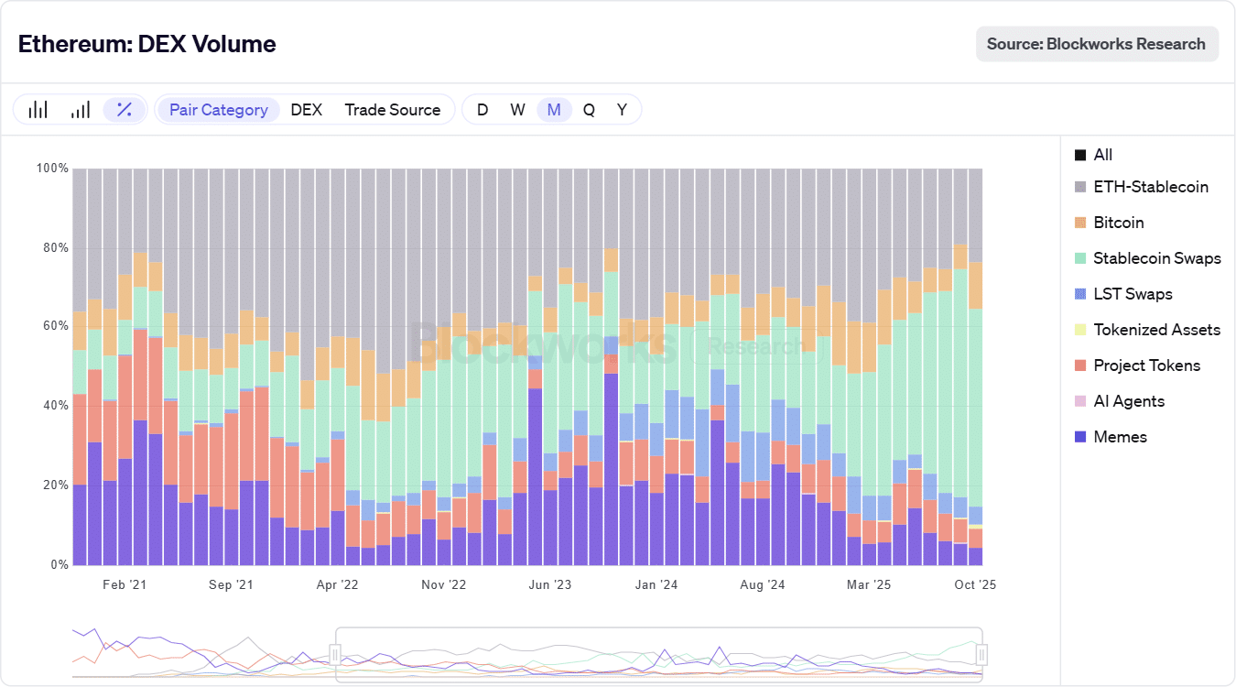Switch to the absolute bar chart view icon
The height and width of the screenshot is (687, 1236).
tap(38, 110)
